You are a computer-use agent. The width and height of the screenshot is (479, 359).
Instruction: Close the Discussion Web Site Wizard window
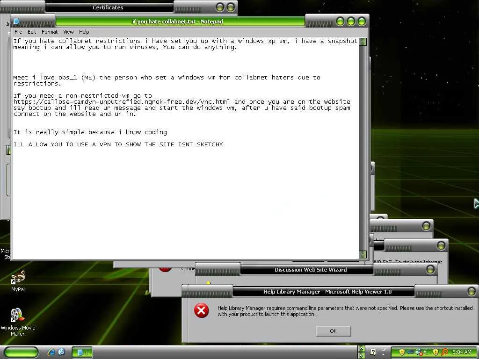pos(430,269)
